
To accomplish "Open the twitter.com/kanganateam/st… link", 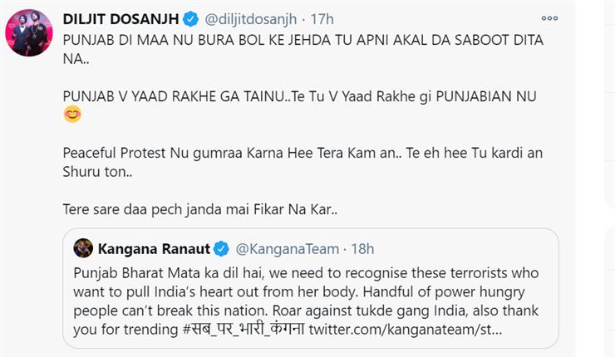I will click(x=406, y=329).
